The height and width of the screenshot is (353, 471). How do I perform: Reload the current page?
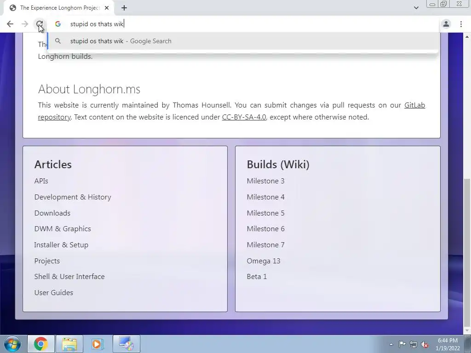40,24
